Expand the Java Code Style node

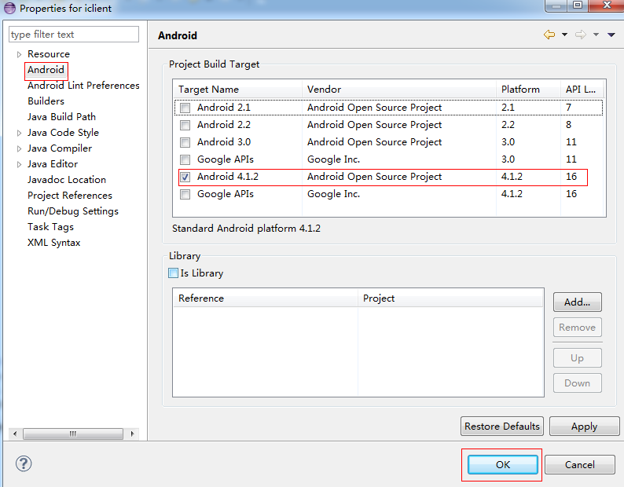[19, 133]
